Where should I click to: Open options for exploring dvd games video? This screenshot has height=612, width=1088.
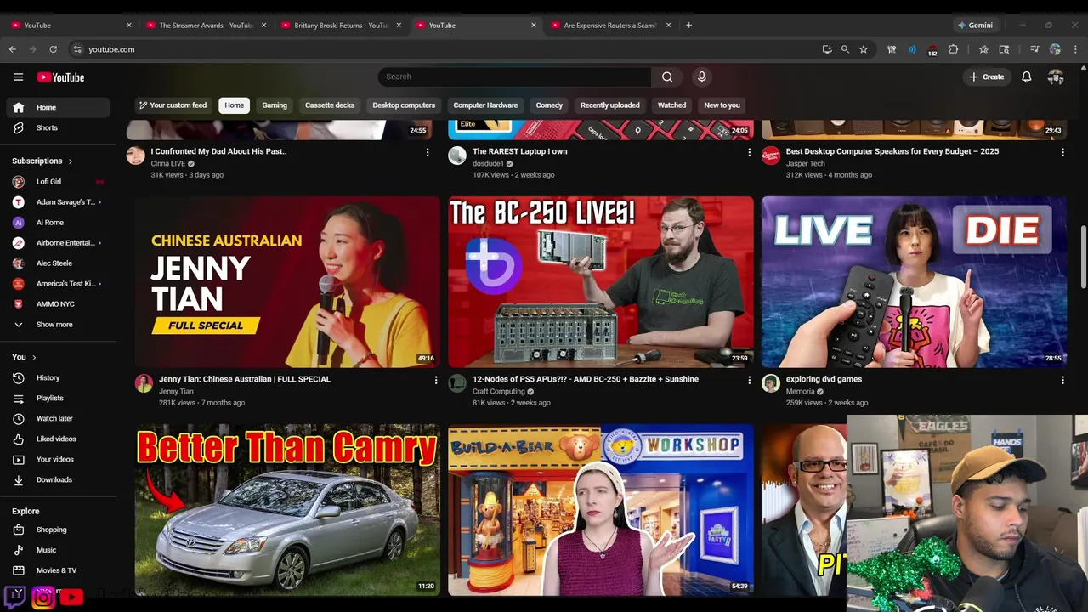(1062, 380)
